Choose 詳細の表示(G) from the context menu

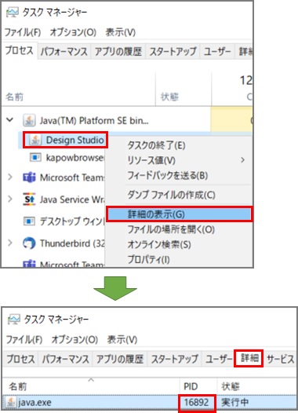coord(179,214)
